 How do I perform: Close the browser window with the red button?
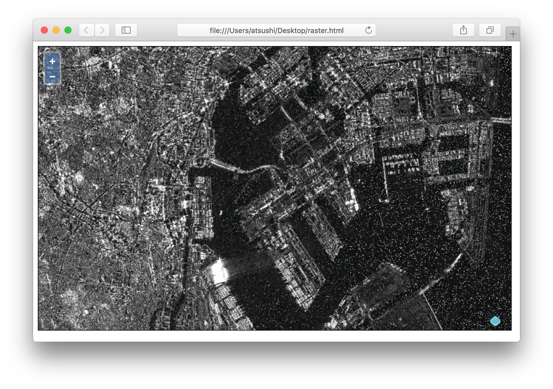click(44, 30)
